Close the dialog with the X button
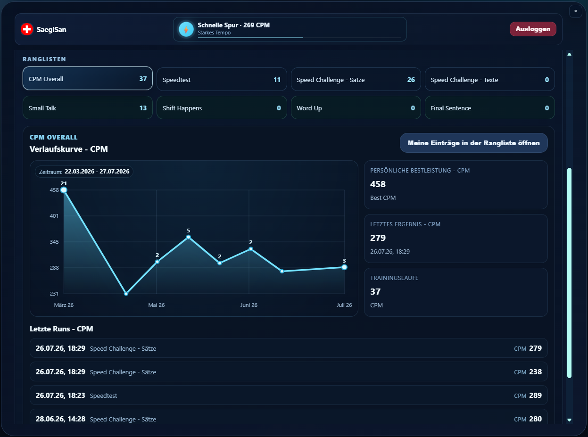 click(x=576, y=11)
